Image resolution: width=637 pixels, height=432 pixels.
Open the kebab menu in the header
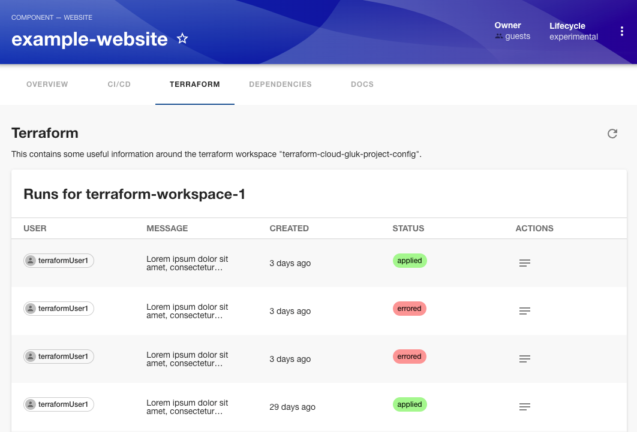click(622, 31)
